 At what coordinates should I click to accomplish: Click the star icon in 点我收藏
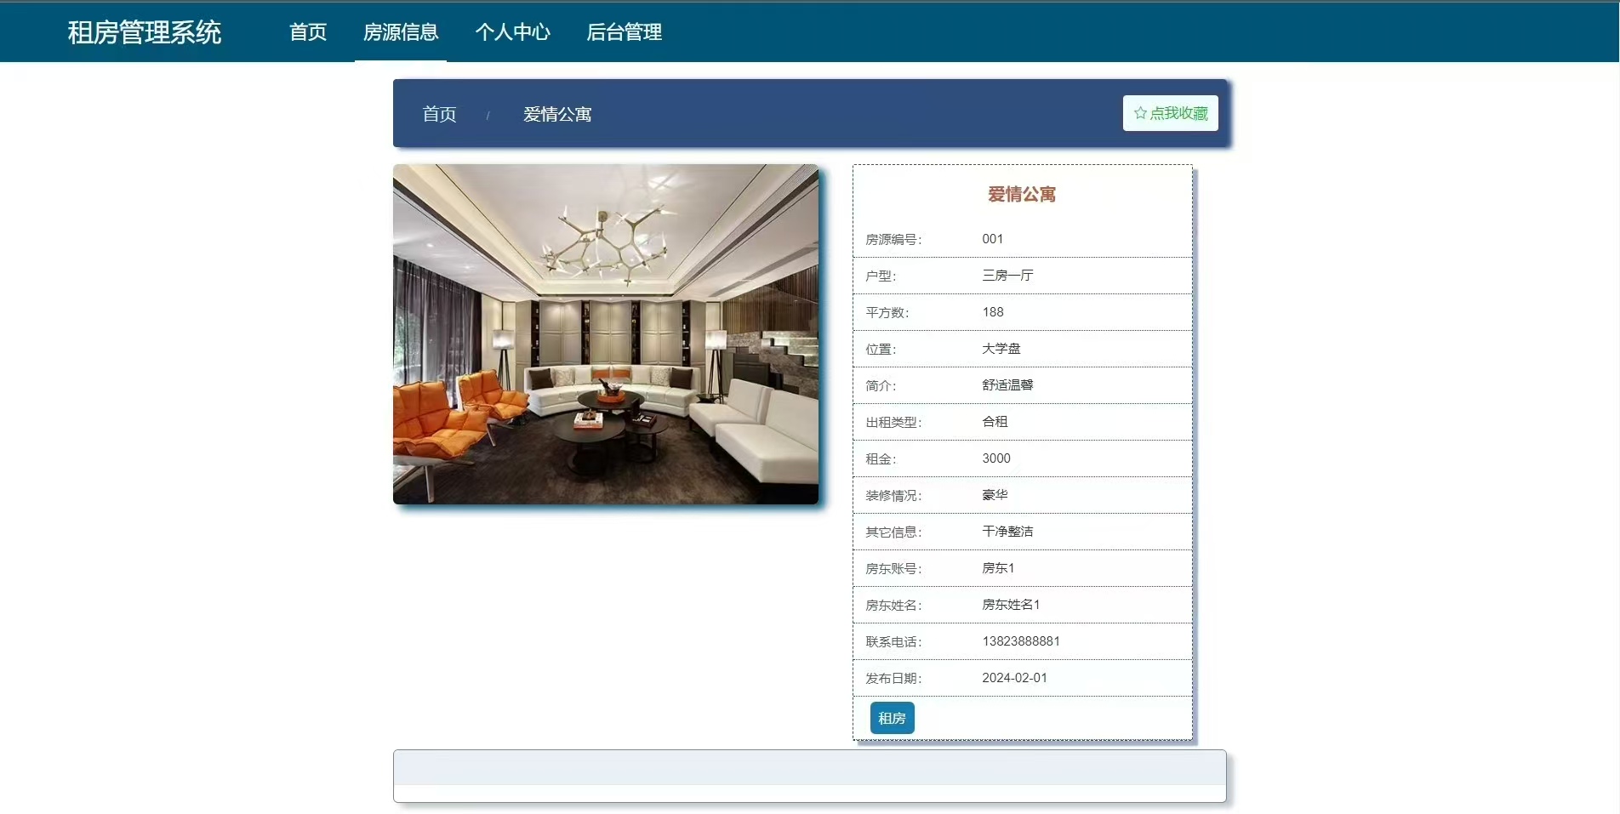pos(1140,113)
